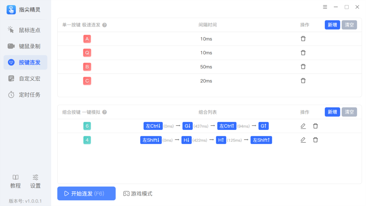Add a new combo key with 新增
Screen dimensions: 366x206
pos(332,112)
